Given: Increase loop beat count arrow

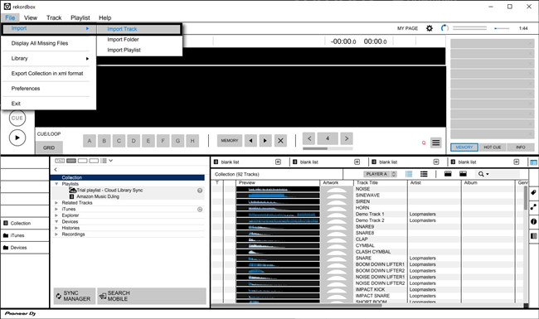Looking at the screenshot, I should [x=347, y=138].
